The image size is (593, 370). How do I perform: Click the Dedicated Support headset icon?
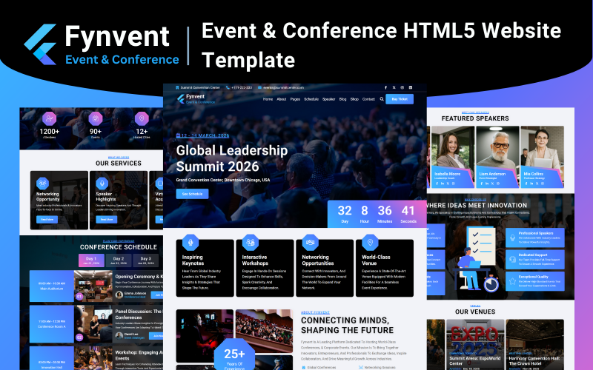pyautogui.click(x=512, y=260)
